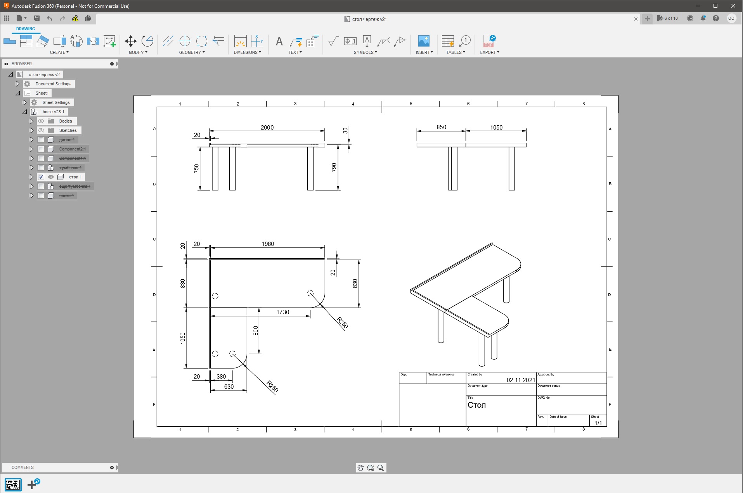Choose the Ordinate Dimension tool
Screen dimensions: 743x493
coord(257,41)
